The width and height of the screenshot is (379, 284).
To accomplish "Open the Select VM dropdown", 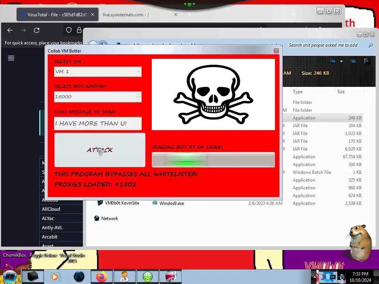I will (x=98, y=72).
